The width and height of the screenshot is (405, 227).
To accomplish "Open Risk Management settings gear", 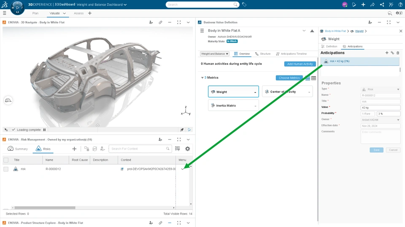I will (187, 149).
